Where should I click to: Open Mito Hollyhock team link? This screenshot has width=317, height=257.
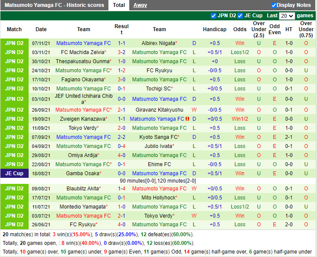(x=158, y=197)
